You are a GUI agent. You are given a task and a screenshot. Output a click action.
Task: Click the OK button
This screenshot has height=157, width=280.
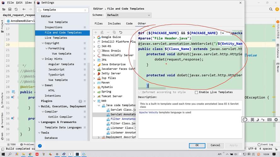pos(197,145)
